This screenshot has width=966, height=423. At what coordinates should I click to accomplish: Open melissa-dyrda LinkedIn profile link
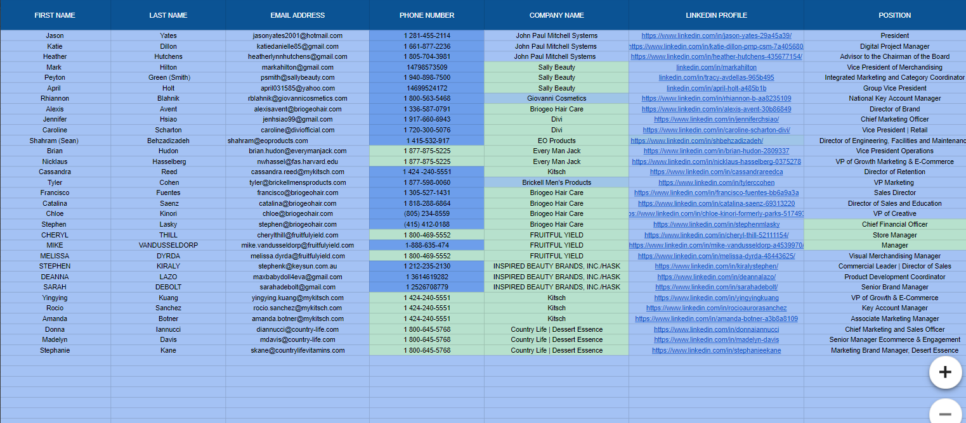pyautogui.click(x=717, y=256)
